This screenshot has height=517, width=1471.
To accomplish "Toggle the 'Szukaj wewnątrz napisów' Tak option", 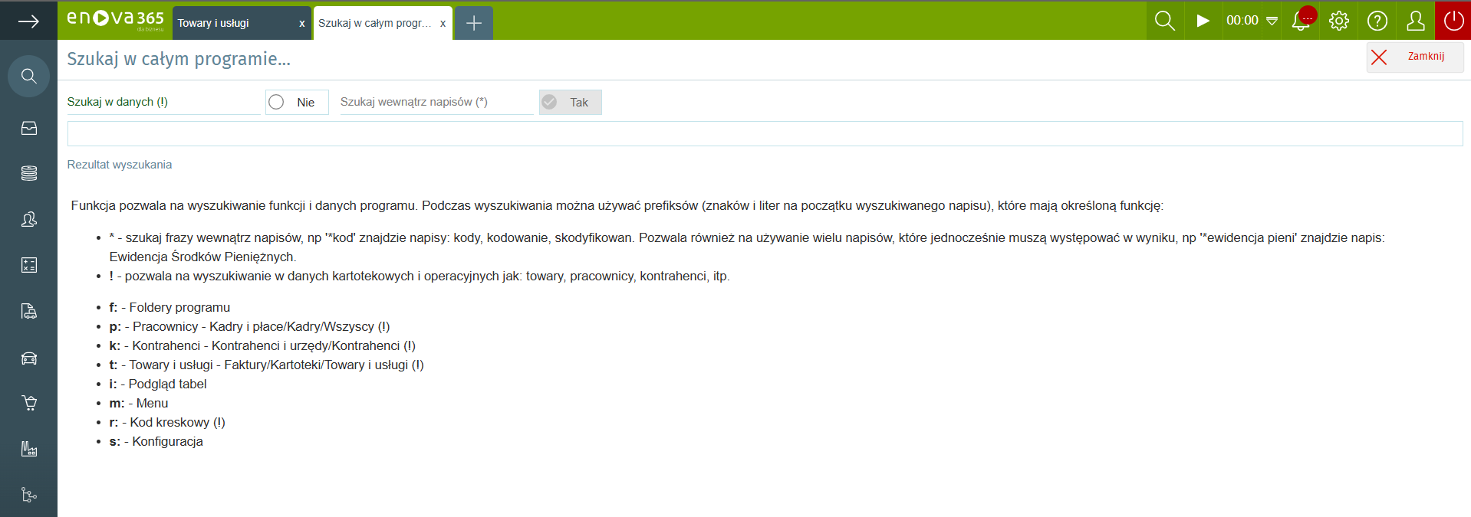I will 570,102.
